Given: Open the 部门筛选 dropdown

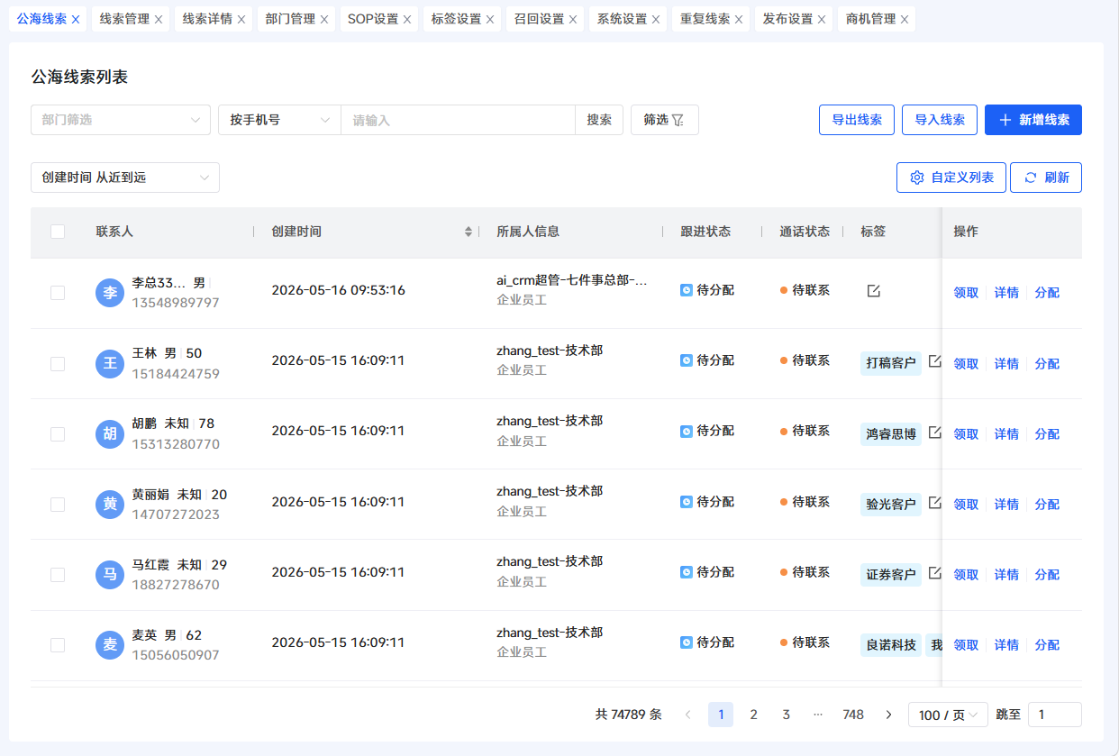Looking at the screenshot, I should [x=121, y=120].
